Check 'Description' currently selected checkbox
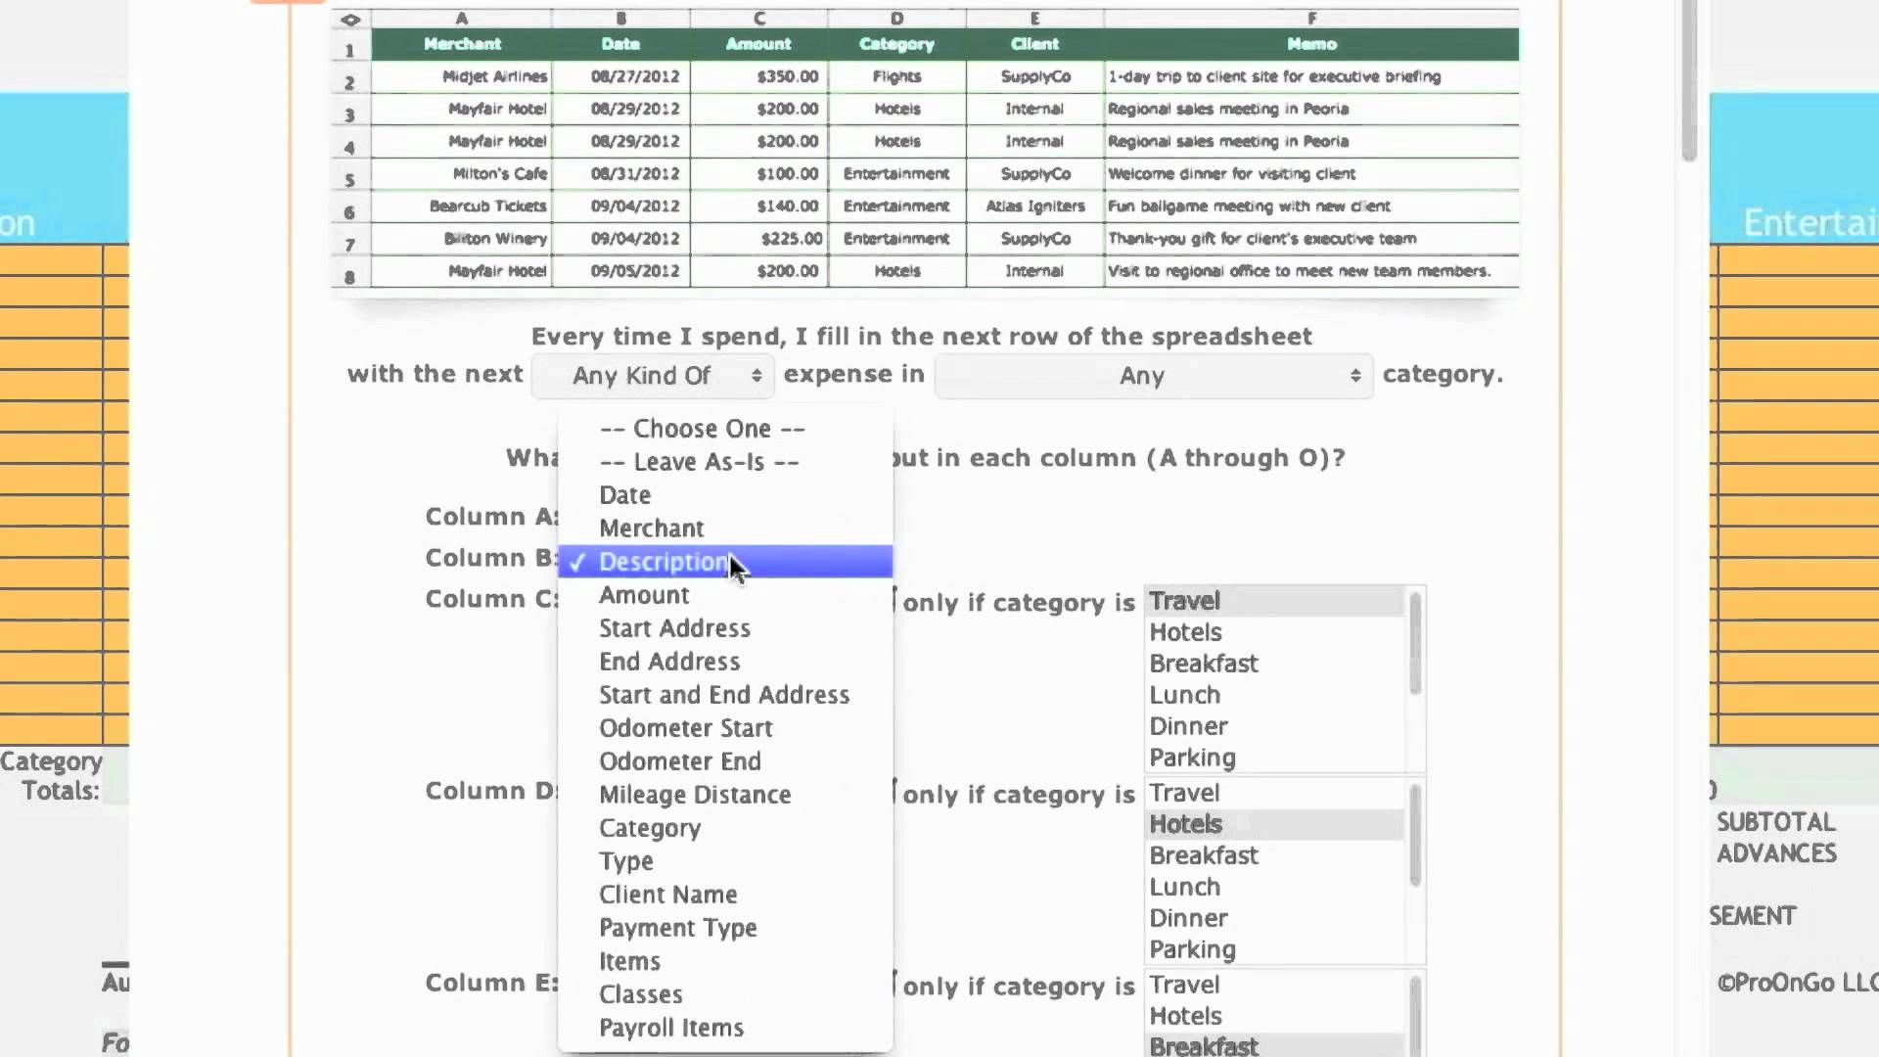 coord(575,560)
